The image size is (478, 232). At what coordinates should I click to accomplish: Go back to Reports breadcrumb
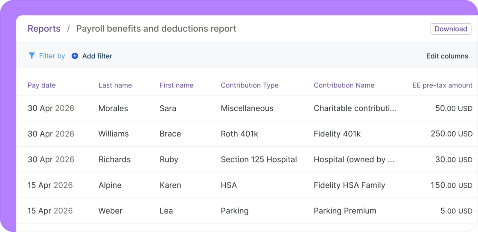tap(44, 29)
